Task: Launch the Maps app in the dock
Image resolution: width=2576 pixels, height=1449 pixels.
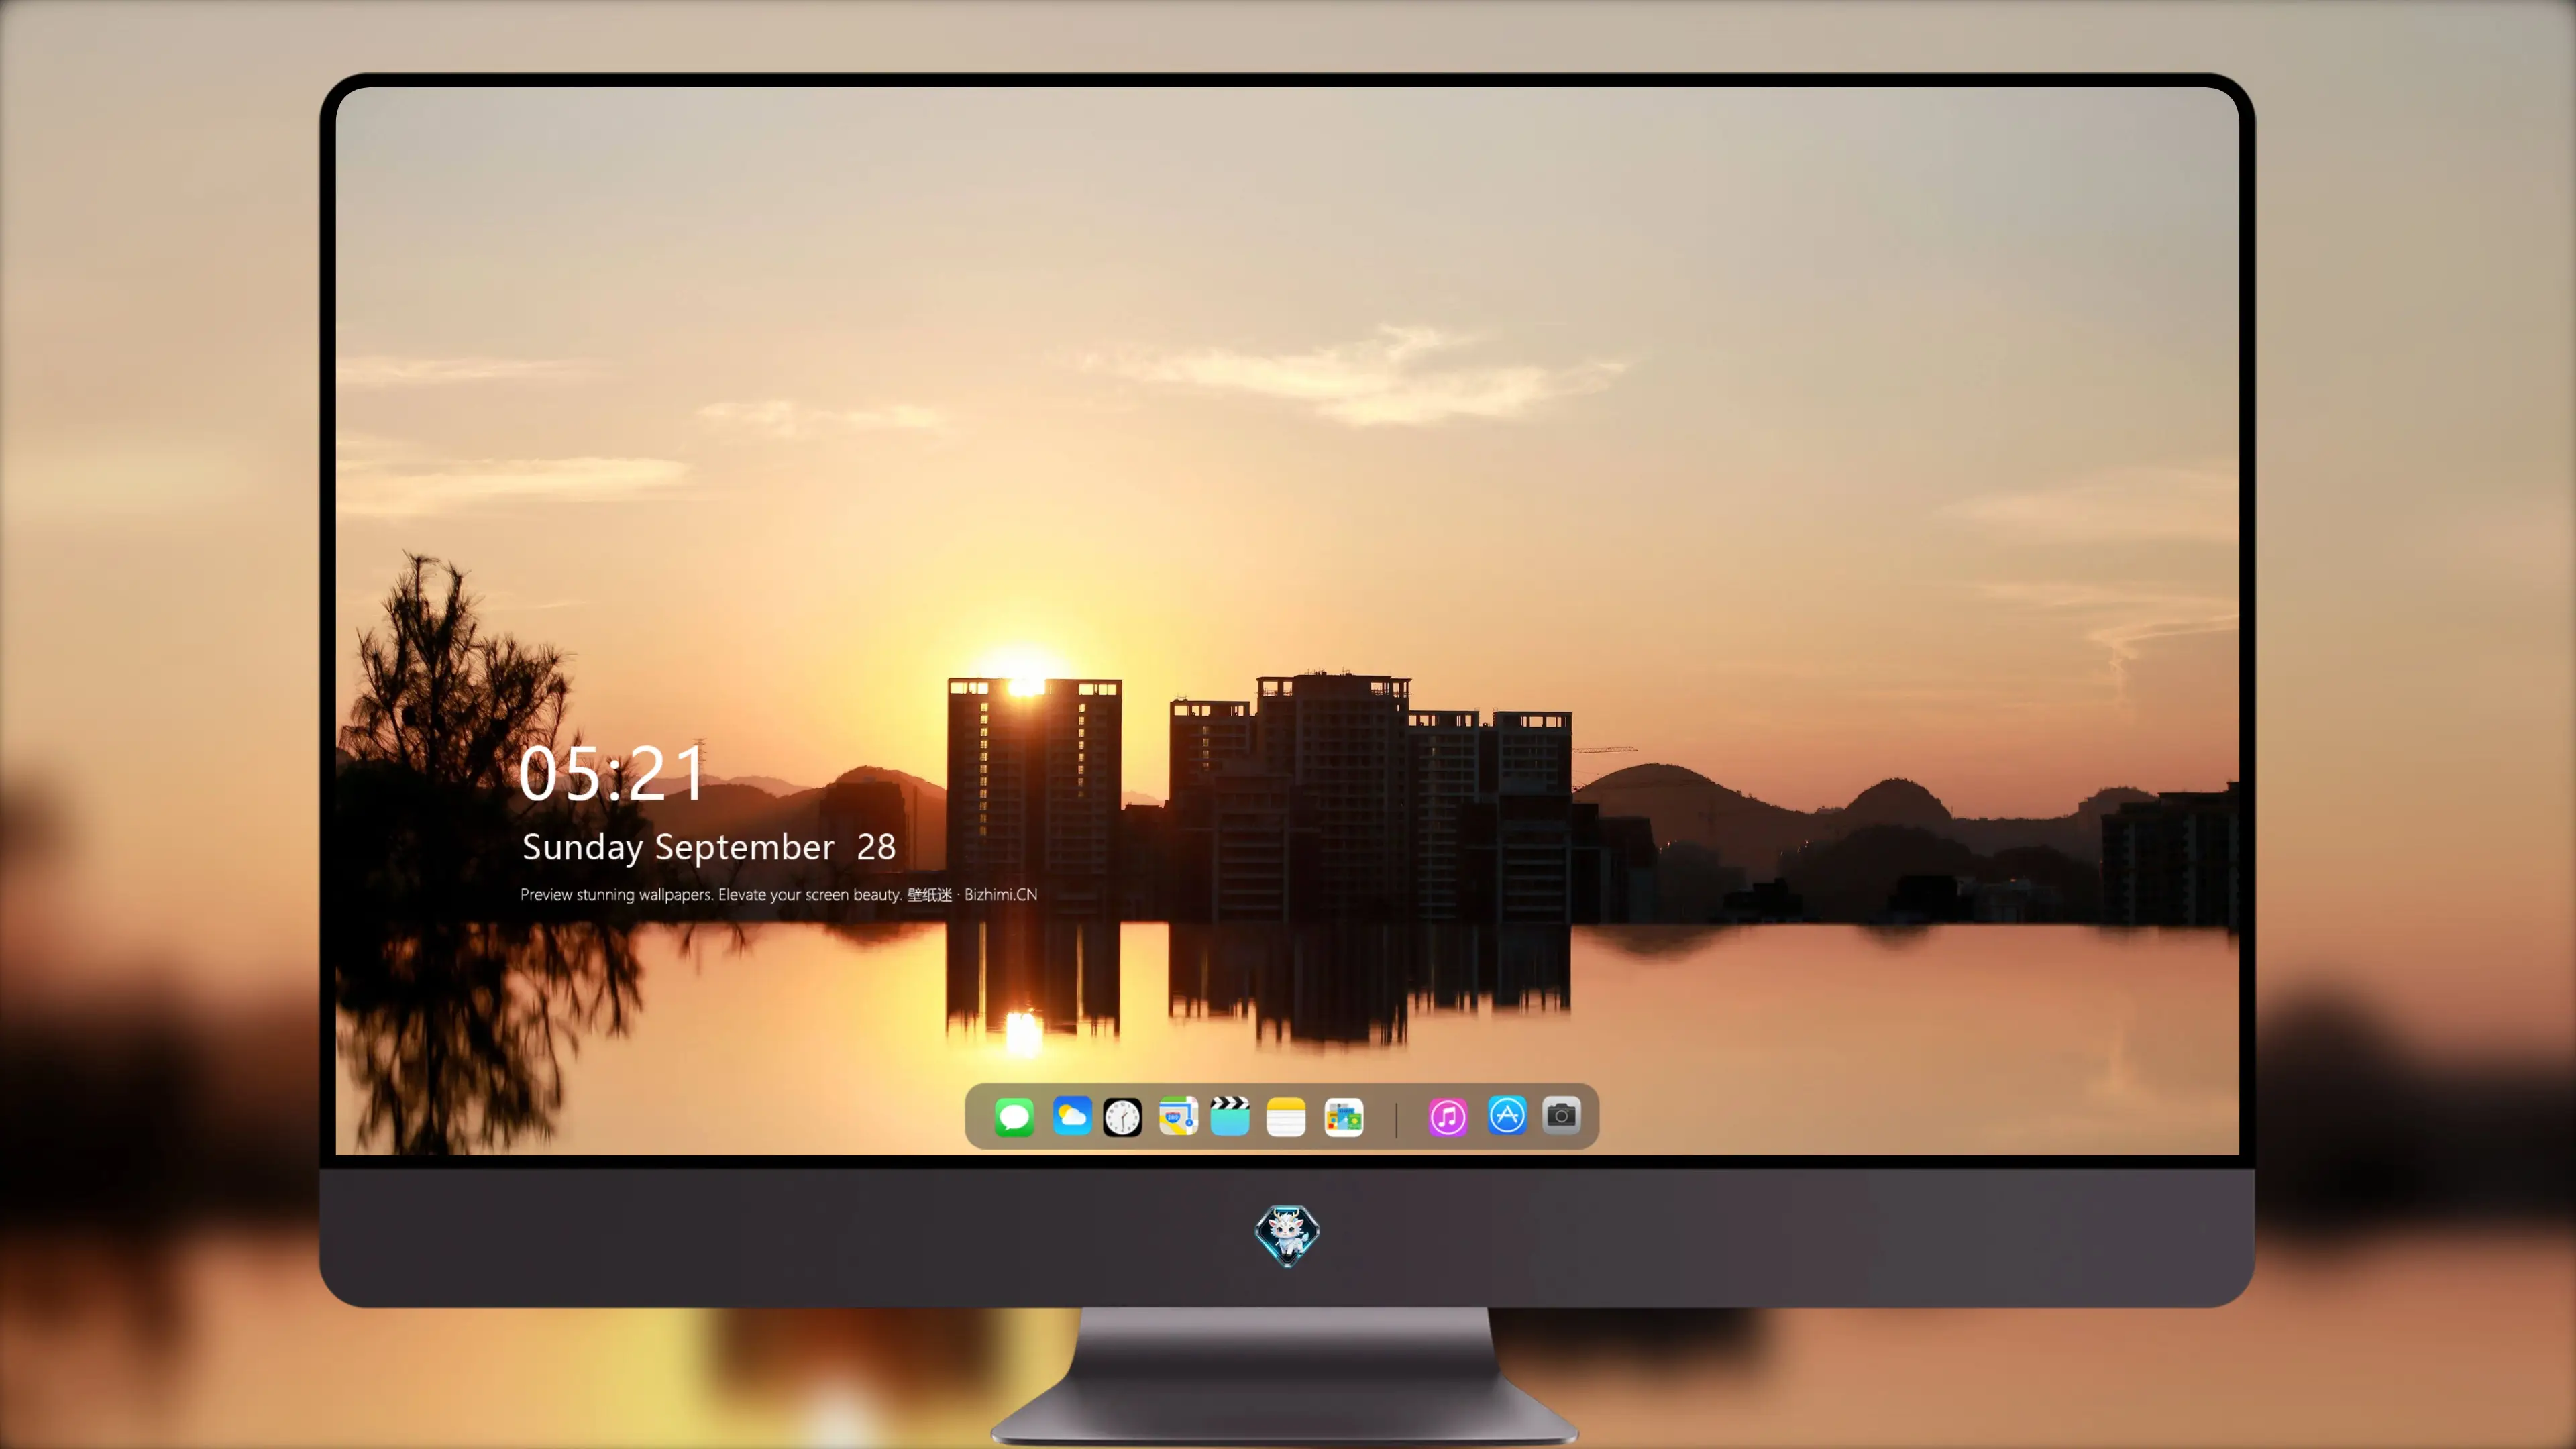Action: tap(1178, 1116)
